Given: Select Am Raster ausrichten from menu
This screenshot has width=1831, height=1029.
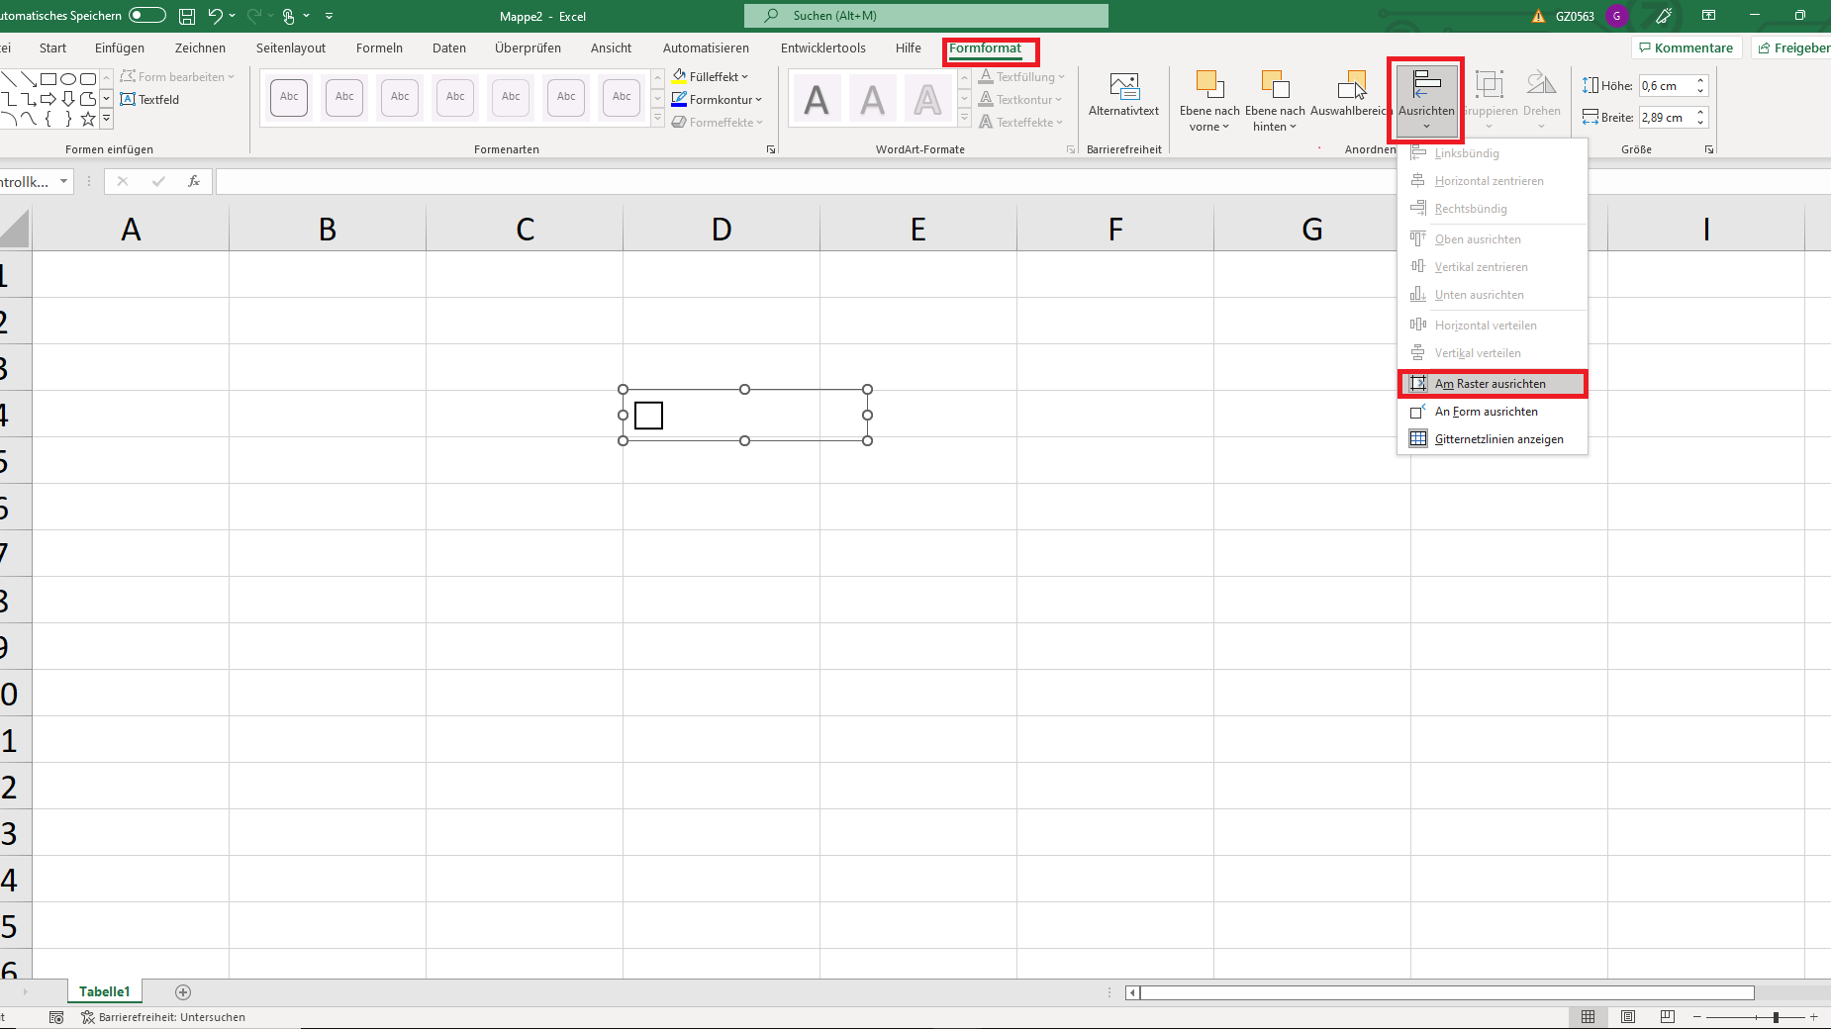Looking at the screenshot, I should click(x=1491, y=383).
